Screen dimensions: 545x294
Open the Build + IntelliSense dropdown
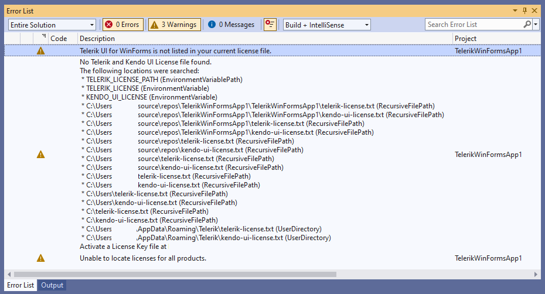[x=327, y=25]
